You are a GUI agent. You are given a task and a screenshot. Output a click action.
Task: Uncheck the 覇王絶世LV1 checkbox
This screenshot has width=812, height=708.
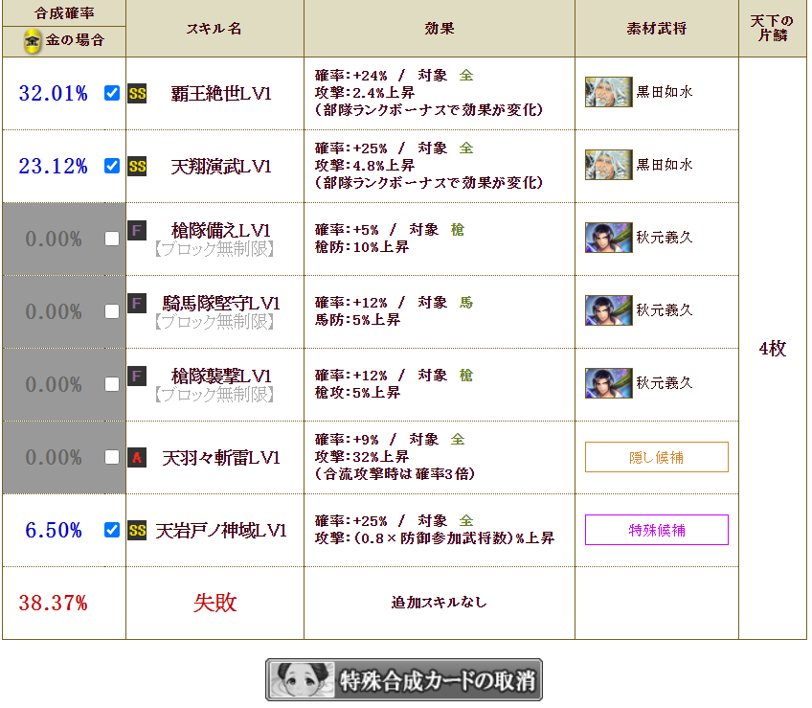click(x=112, y=93)
